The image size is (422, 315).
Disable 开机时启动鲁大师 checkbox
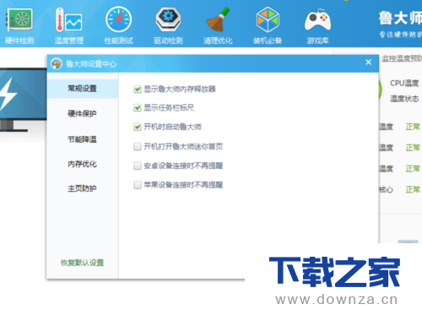click(x=138, y=127)
